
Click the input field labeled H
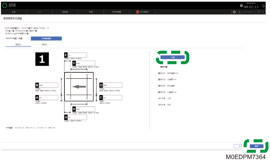[x=85, y=109]
